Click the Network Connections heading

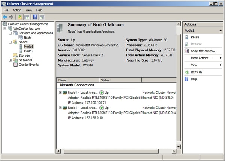tap(77, 85)
